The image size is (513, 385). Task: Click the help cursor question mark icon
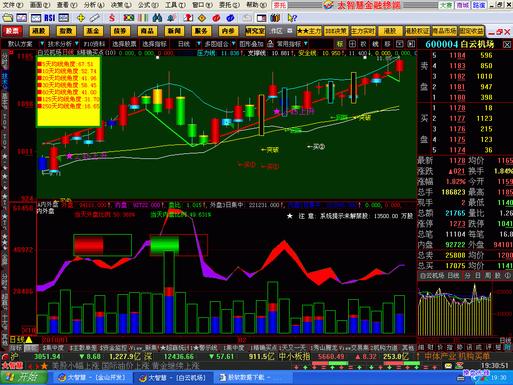click(292, 18)
